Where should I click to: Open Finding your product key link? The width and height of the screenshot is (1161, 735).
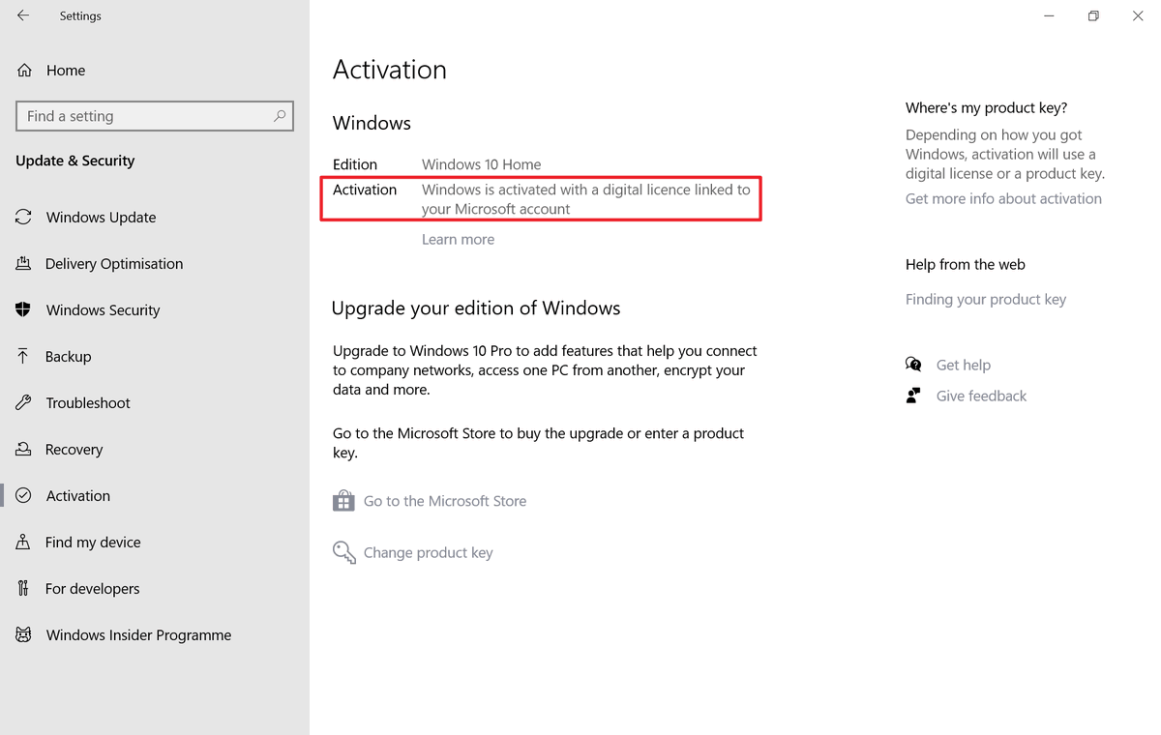click(986, 300)
